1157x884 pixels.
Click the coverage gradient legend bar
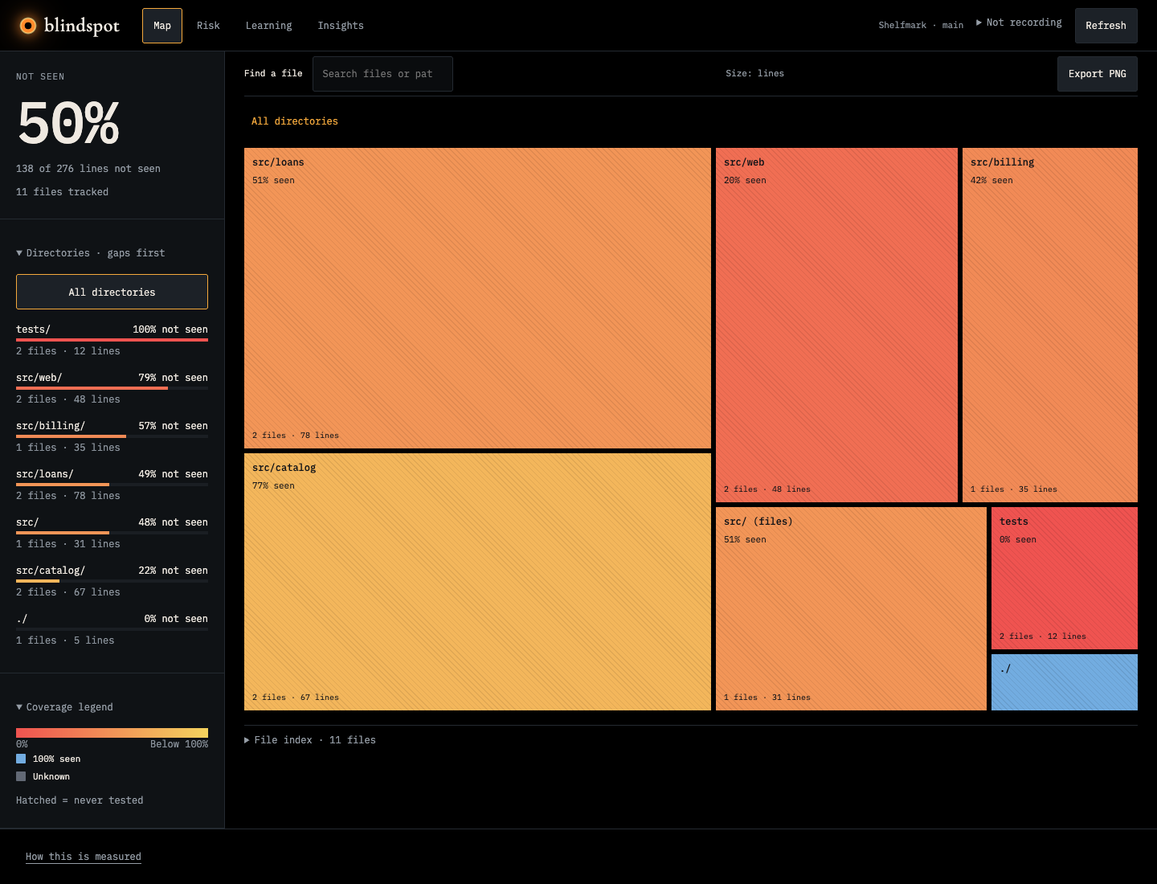[x=112, y=733]
